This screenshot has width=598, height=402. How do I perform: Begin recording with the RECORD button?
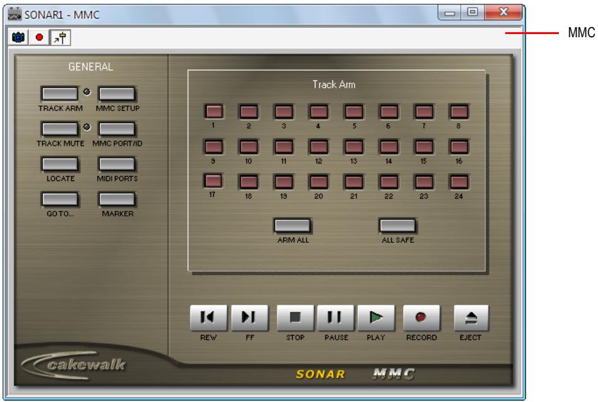tap(421, 317)
